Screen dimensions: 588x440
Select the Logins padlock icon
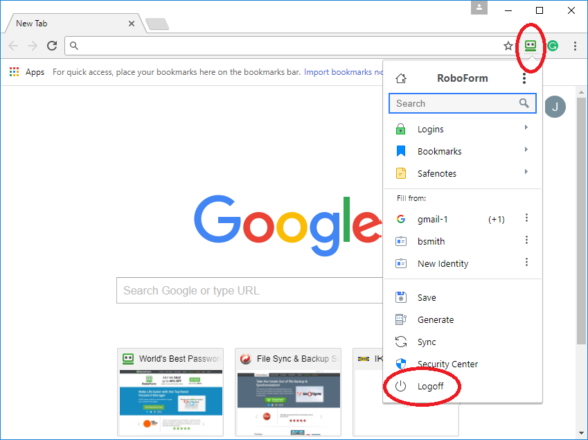point(402,129)
